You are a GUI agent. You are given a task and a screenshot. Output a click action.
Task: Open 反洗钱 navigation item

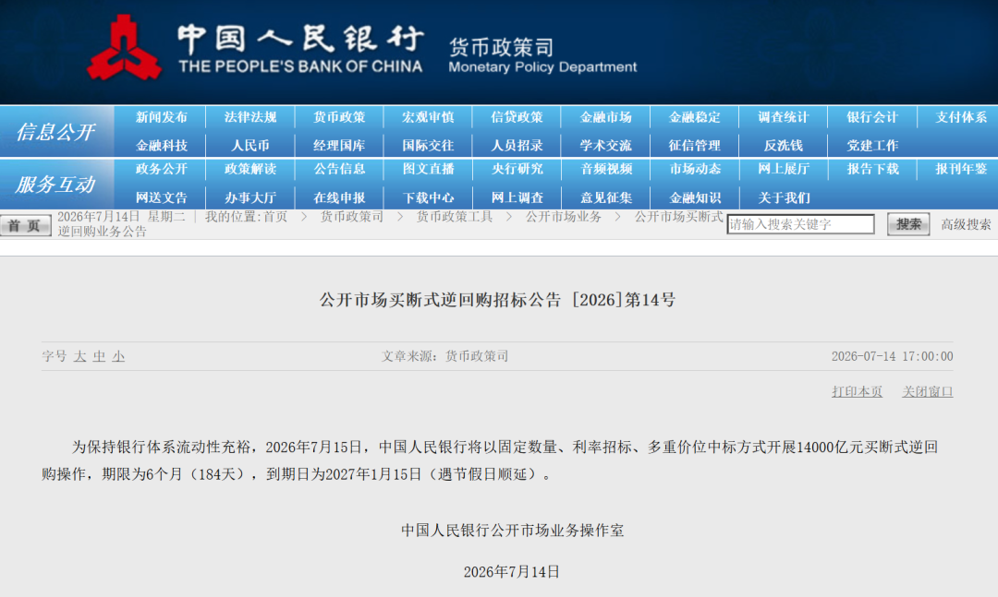[784, 146]
